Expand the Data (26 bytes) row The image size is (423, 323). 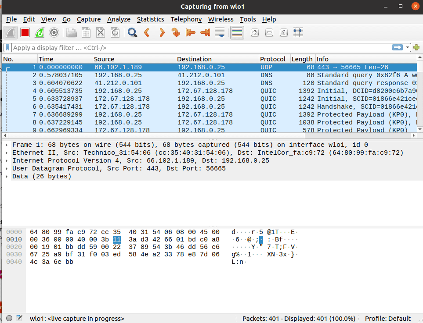pos(7,176)
